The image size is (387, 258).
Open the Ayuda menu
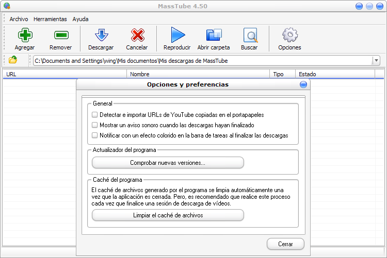(80, 19)
